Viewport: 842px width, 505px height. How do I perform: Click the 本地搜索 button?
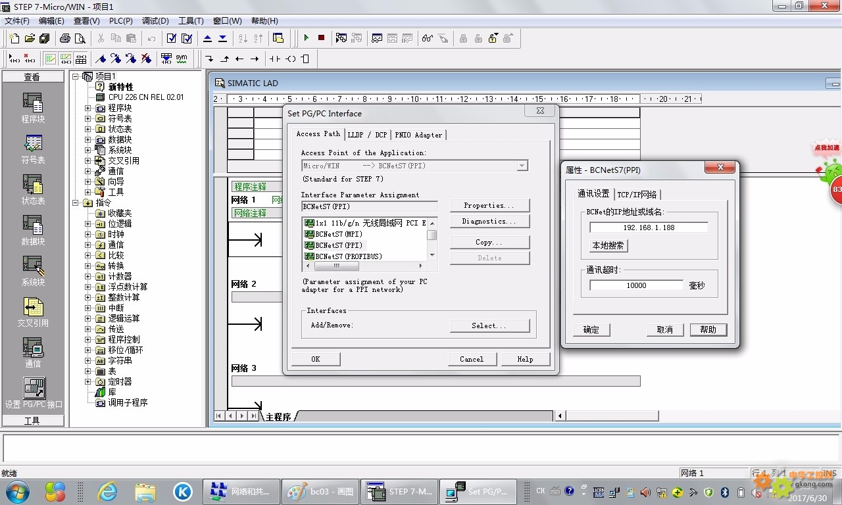tap(608, 246)
